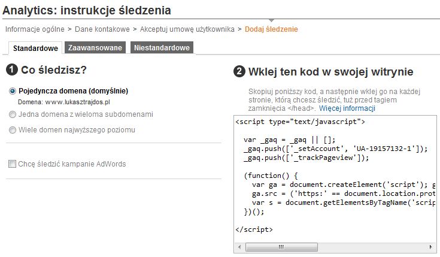This screenshot has width=440, height=257.
Task: Open the Niestandardowe tab
Action: click(x=162, y=47)
